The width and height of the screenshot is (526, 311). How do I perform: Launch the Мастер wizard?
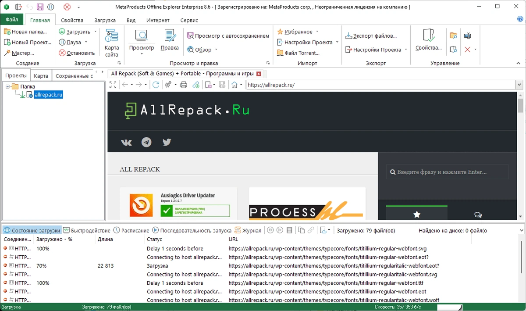(19, 53)
